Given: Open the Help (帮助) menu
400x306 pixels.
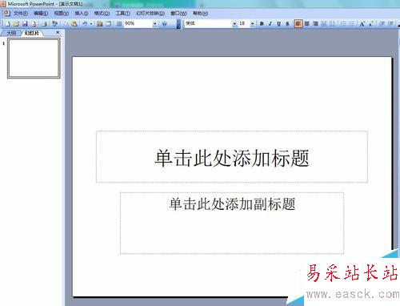Looking at the screenshot, I should (x=200, y=13).
